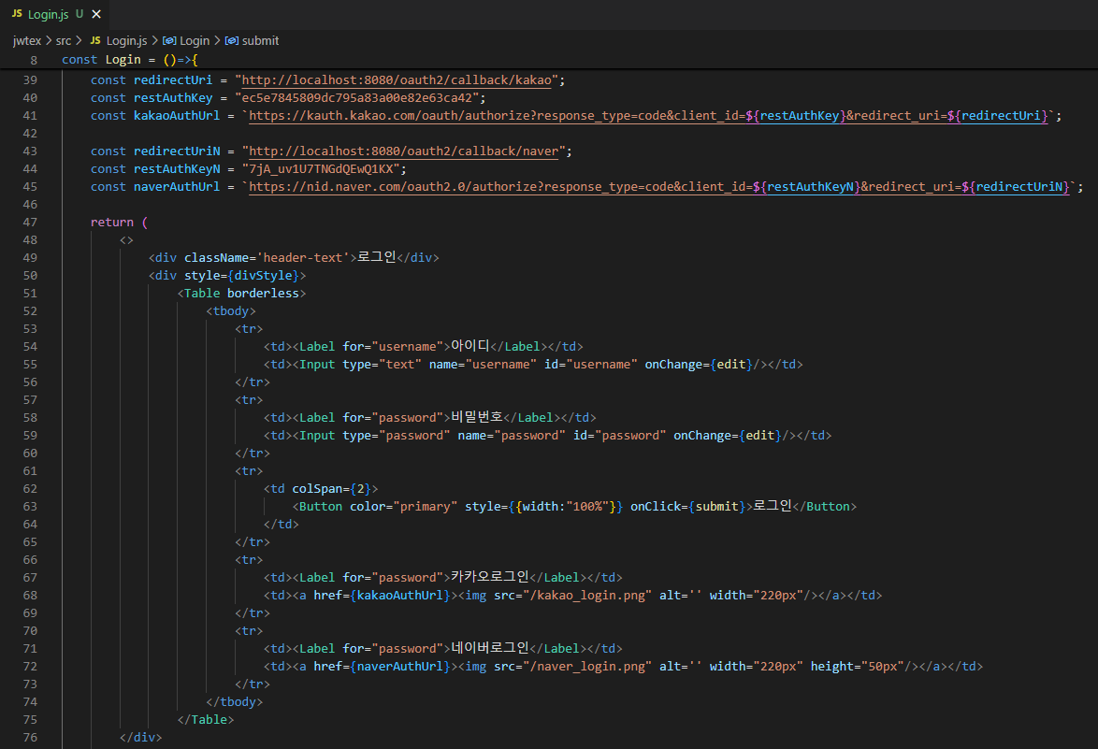Viewport: 1098px width, 749px height.
Task: Click the 네이버로그인 label text
Action: [x=490, y=648]
